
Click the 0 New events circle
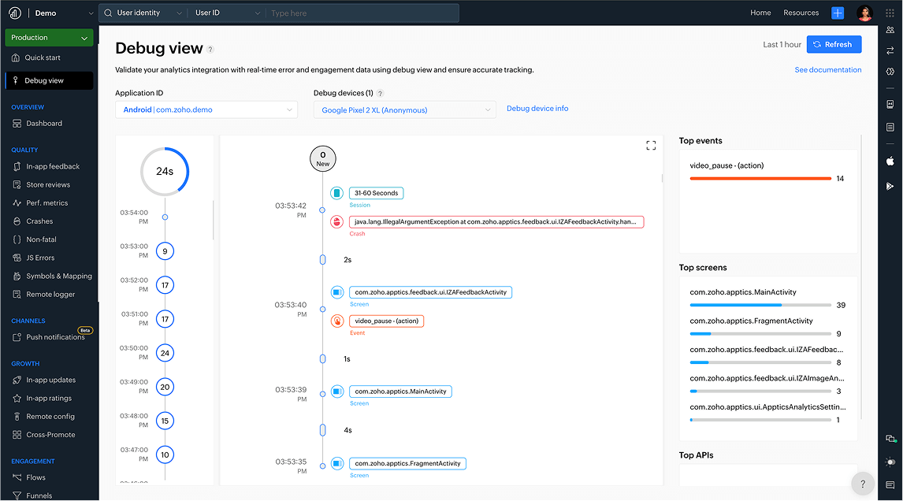(x=322, y=158)
